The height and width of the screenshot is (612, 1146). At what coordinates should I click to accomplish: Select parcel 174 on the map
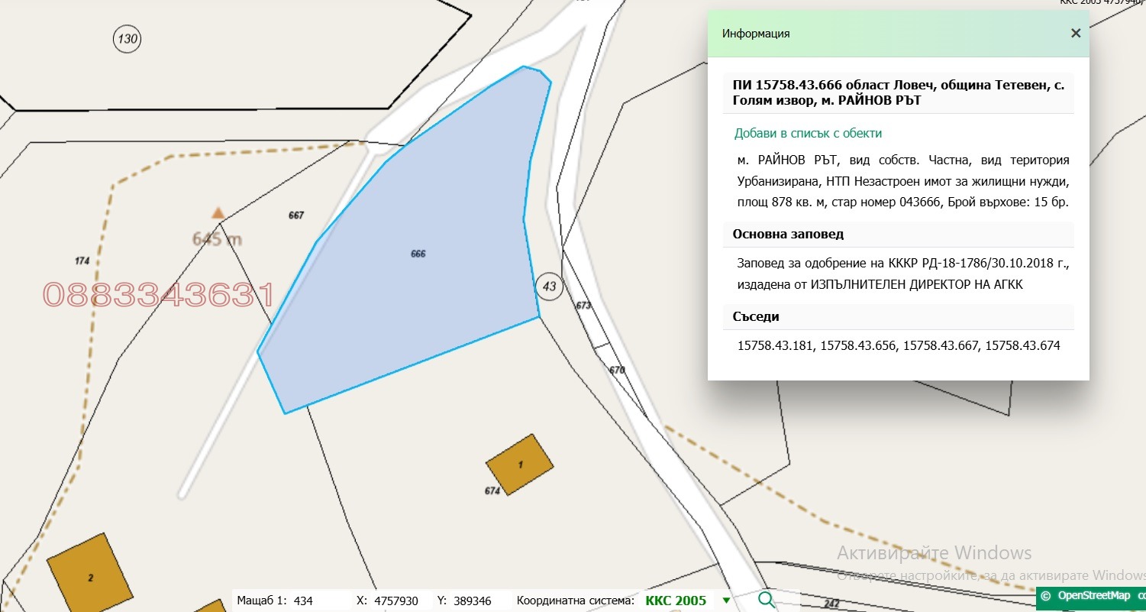click(x=82, y=261)
